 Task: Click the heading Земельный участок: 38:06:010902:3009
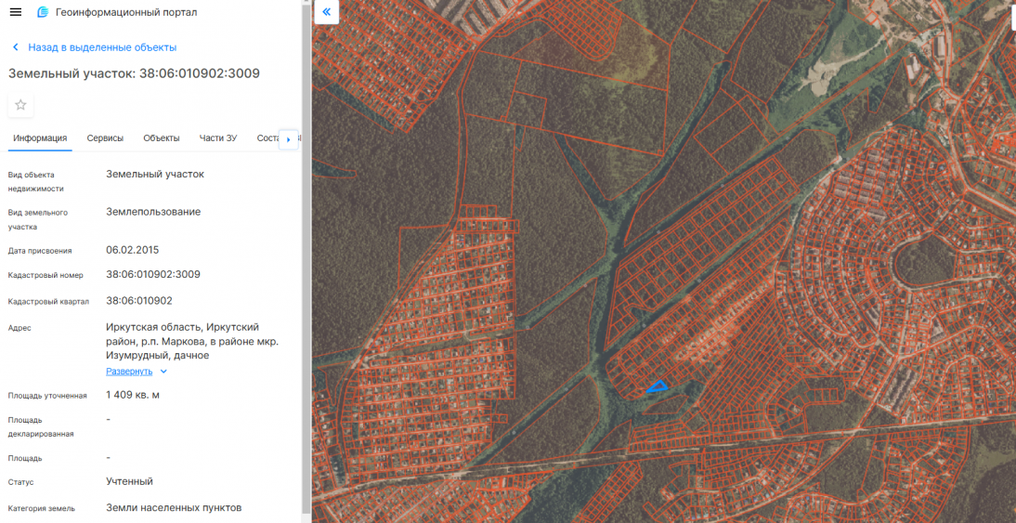click(x=134, y=73)
